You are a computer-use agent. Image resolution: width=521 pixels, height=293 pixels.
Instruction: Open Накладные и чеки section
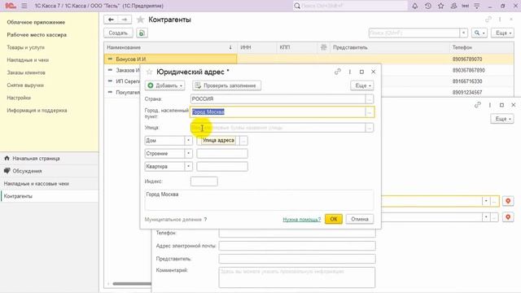(x=28, y=60)
